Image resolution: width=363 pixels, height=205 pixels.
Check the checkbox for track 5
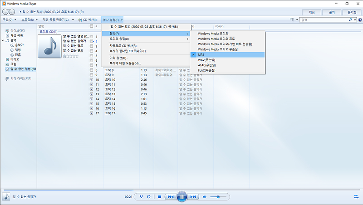pyautogui.click(x=91, y=56)
